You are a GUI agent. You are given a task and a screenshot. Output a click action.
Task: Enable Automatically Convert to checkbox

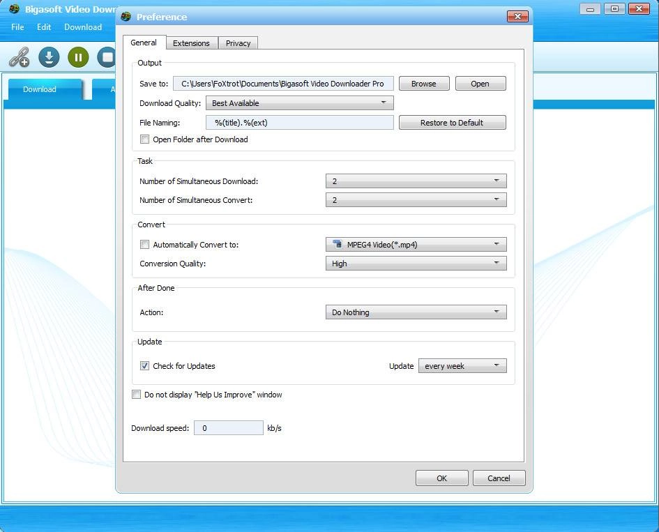click(x=144, y=244)
